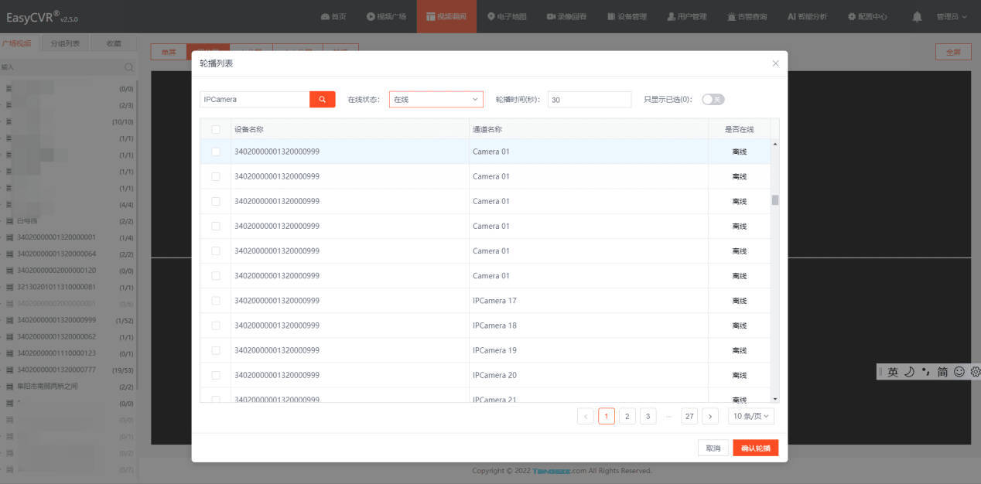Open the 在线状态 dropdown

436,99
